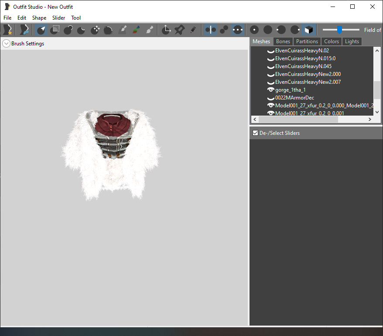Switch to the Lights tab

[352, 41]
